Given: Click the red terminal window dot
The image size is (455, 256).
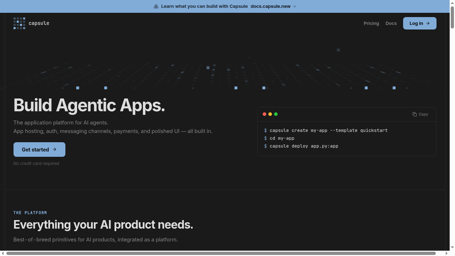Looking at the screenshot, I should click(x=264, y=114).
